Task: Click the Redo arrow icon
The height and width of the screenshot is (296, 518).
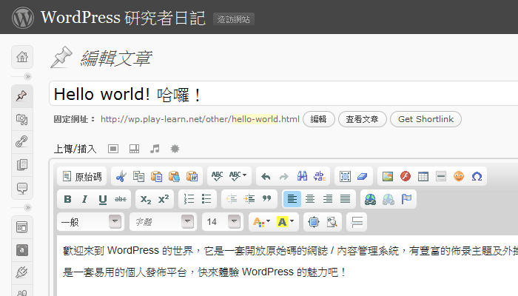Action: pos(283,176)
